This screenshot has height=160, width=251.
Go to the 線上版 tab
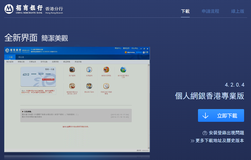point(237,11)
